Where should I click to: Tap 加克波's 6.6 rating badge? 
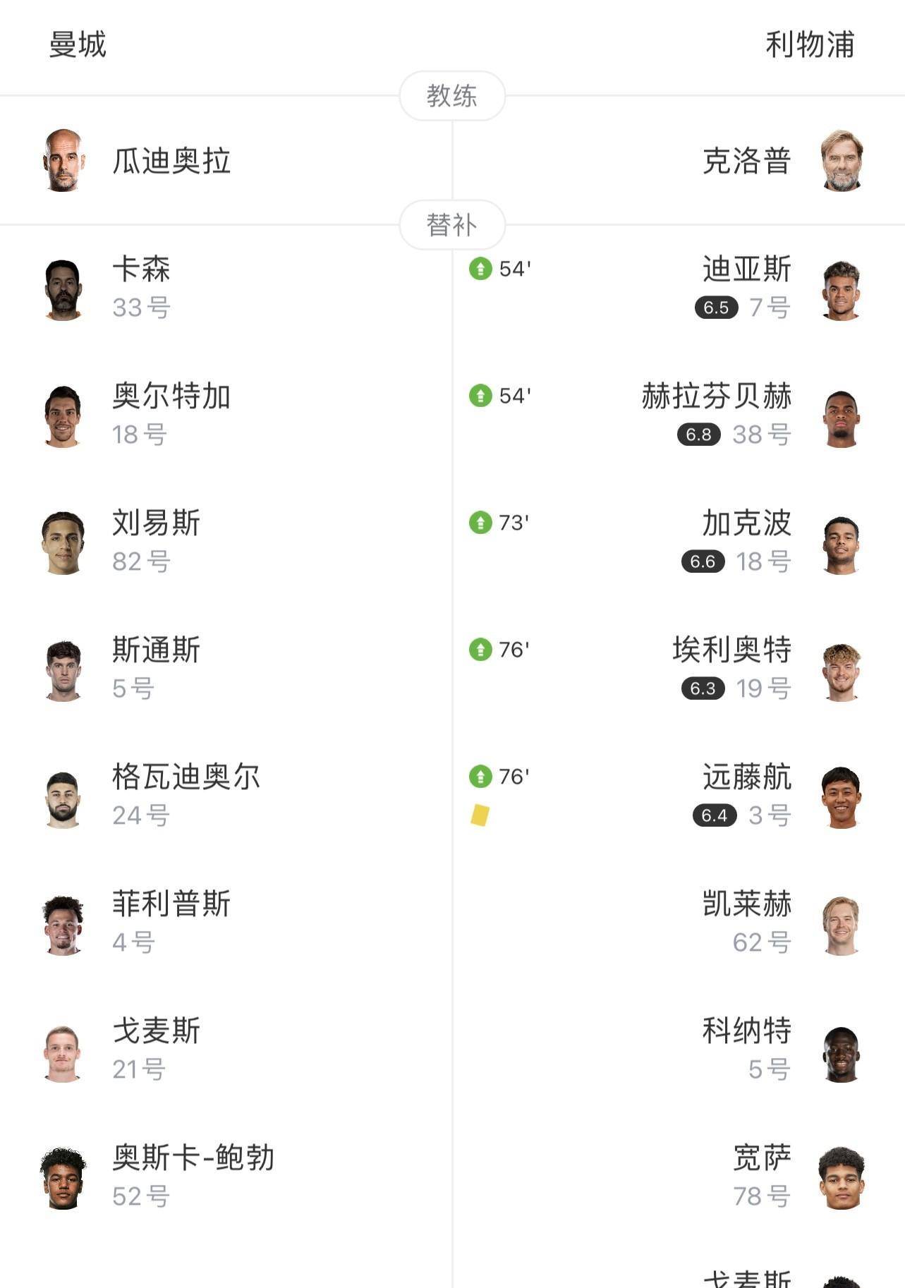703,561
